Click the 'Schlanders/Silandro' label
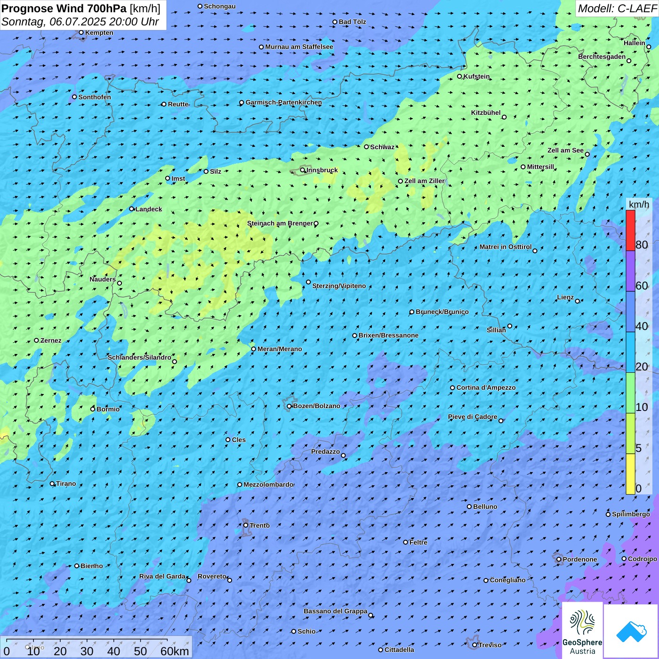659x659 pixels. [x=139, y=357]
